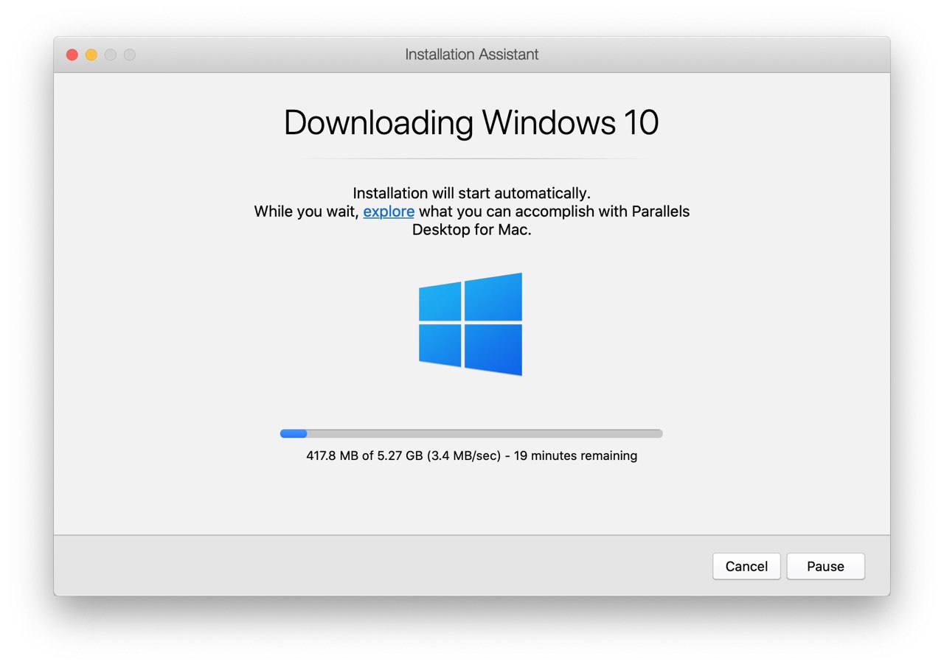
Task: Minimize the window with the yellow button
Action: pos(91,55)
